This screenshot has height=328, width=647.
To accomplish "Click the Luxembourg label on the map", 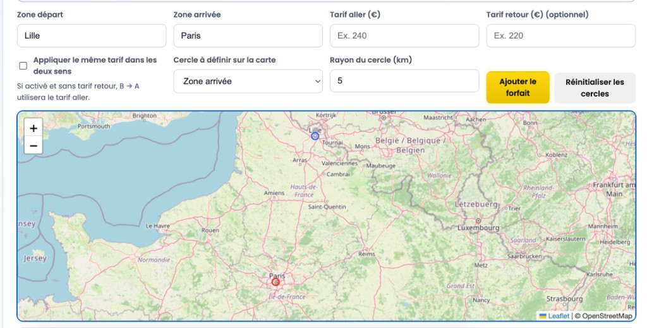I will click(478, 228).
